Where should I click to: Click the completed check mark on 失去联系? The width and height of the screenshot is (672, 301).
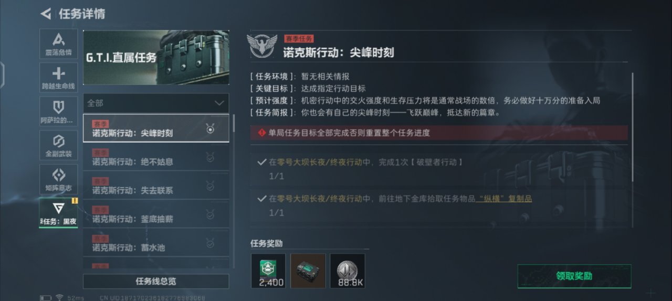[x=211, y=186]
